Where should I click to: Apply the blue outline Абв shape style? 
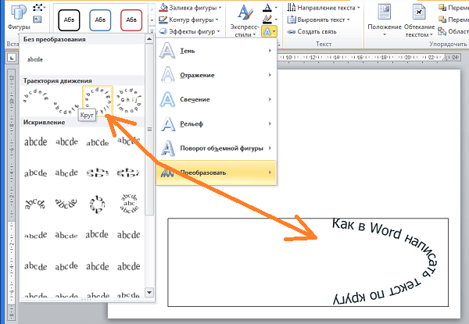[x=100, y=20]
